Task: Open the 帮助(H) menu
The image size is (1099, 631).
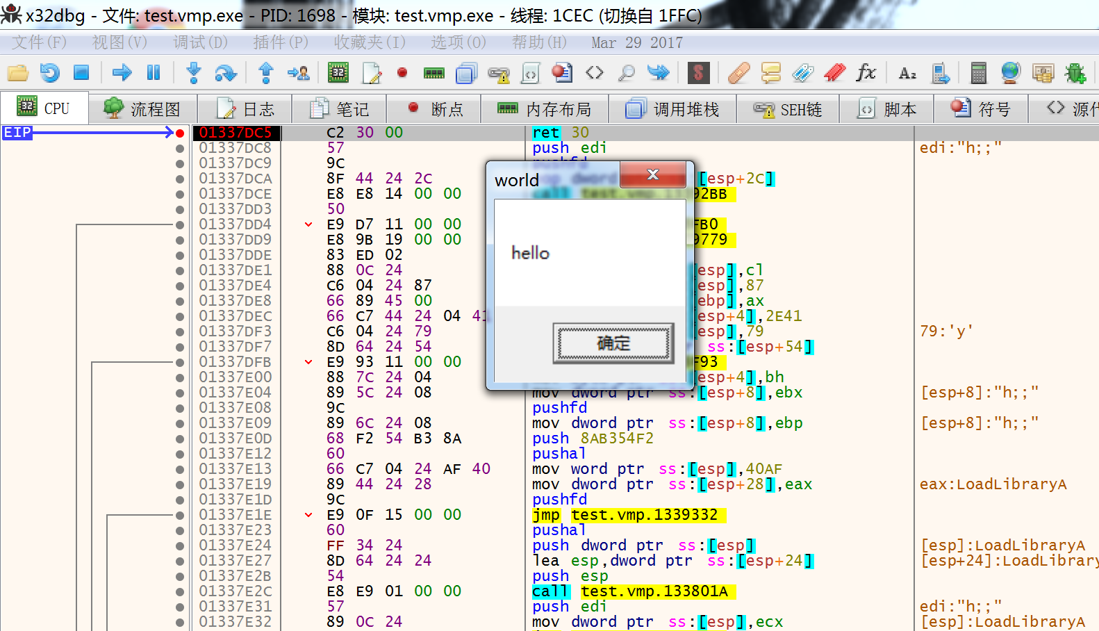Action: click(540, 42)
